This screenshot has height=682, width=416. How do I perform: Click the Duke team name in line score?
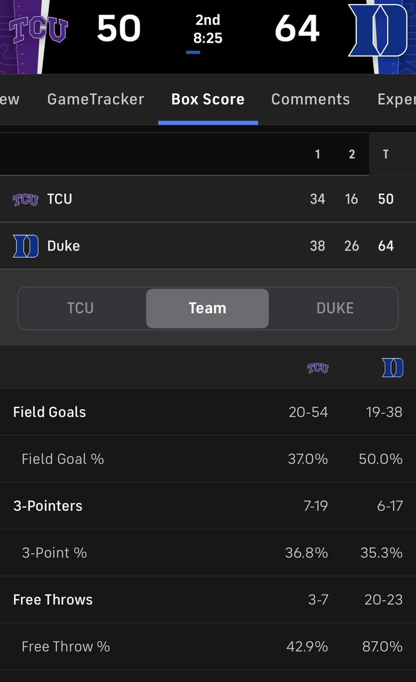coord(63,246)
